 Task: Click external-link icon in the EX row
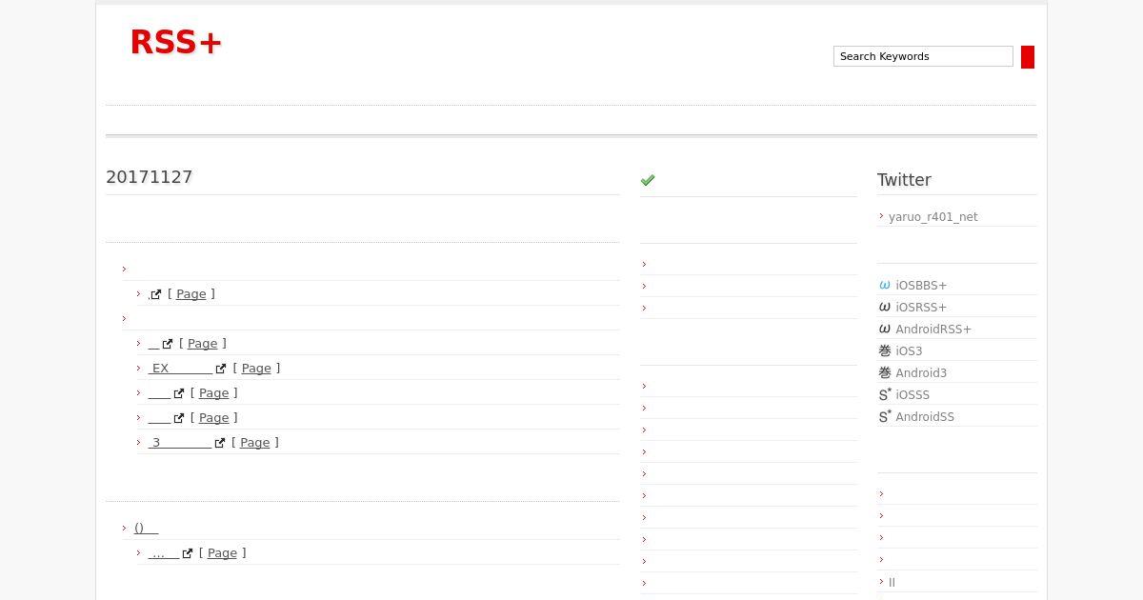221,369
